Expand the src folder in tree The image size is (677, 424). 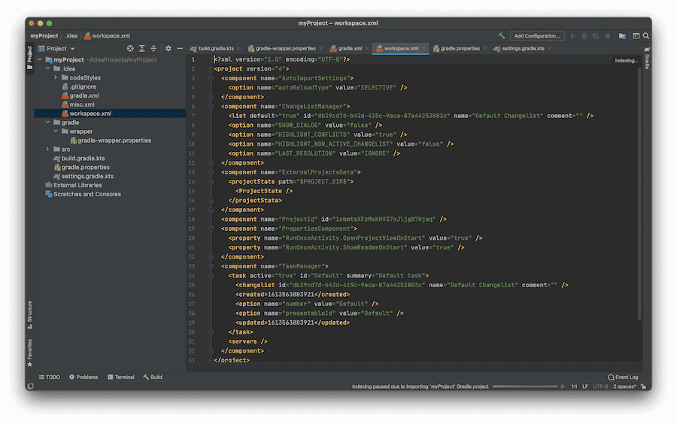(48, 150)
